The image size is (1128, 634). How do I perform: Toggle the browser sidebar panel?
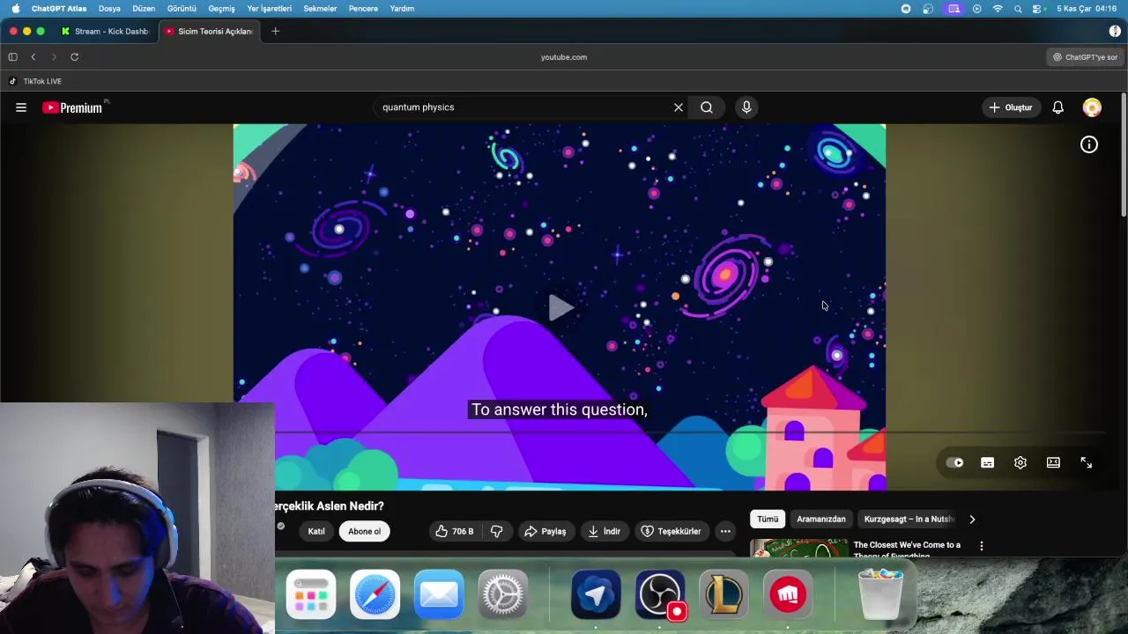pyautogui.click(x=12, y=57)
